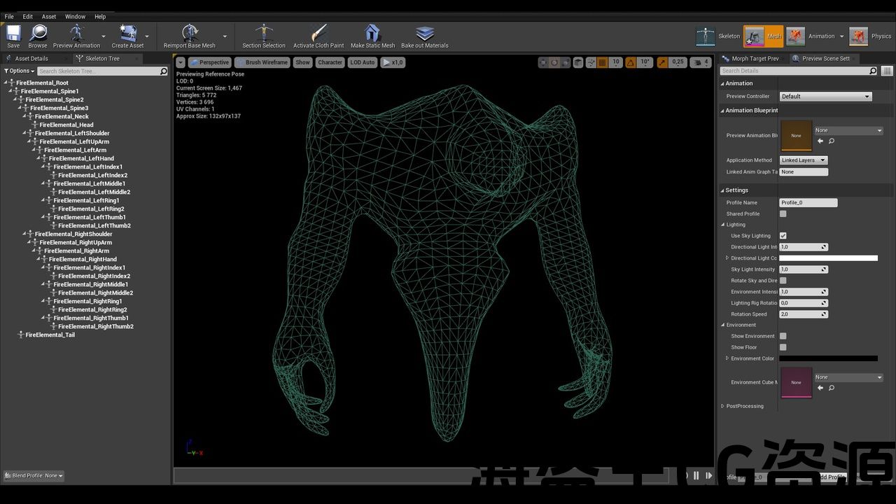Image resolution: width=896 pixels, height=504 pixels.
Task: Click the Browse asset icon
Action: [x=38, y=34]
